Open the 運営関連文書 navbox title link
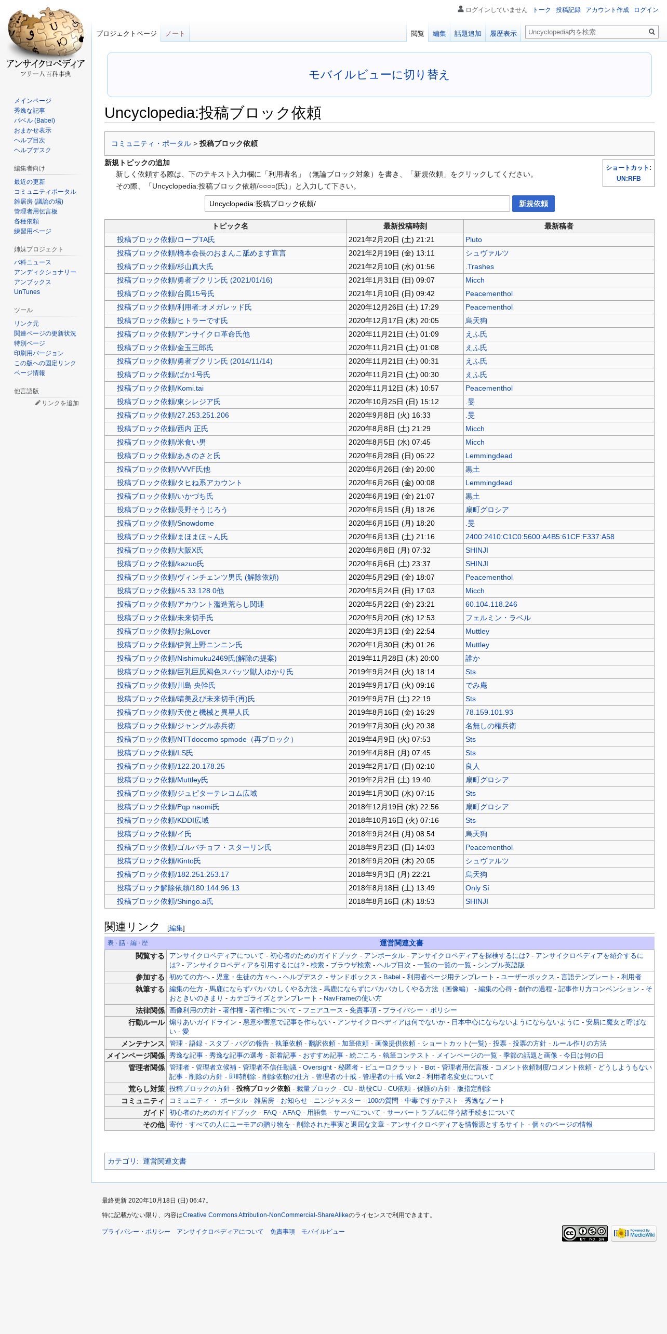 (402, 943)
